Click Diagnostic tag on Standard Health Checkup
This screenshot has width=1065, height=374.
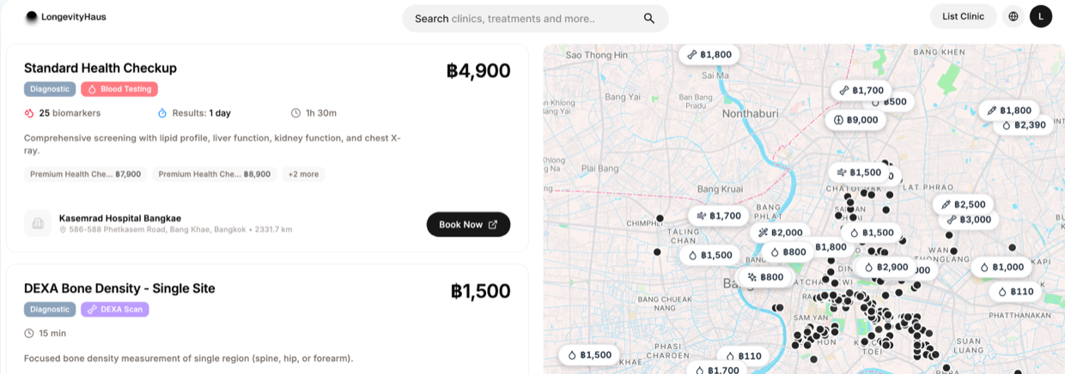[x=50, y=89]
